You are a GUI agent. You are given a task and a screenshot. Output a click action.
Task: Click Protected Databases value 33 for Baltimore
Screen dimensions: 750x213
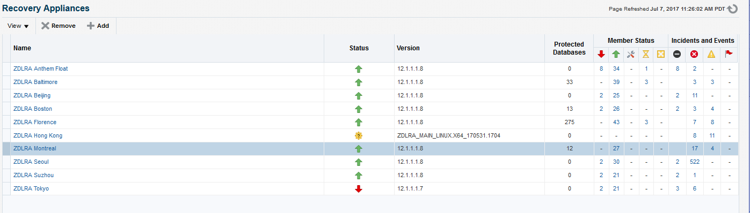pos(570,82)
